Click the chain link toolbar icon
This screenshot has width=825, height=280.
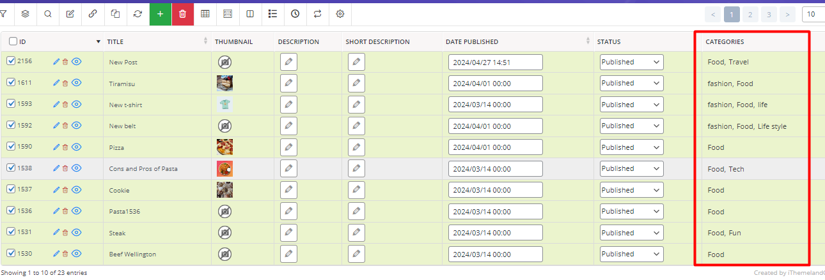tap(93, 13)
